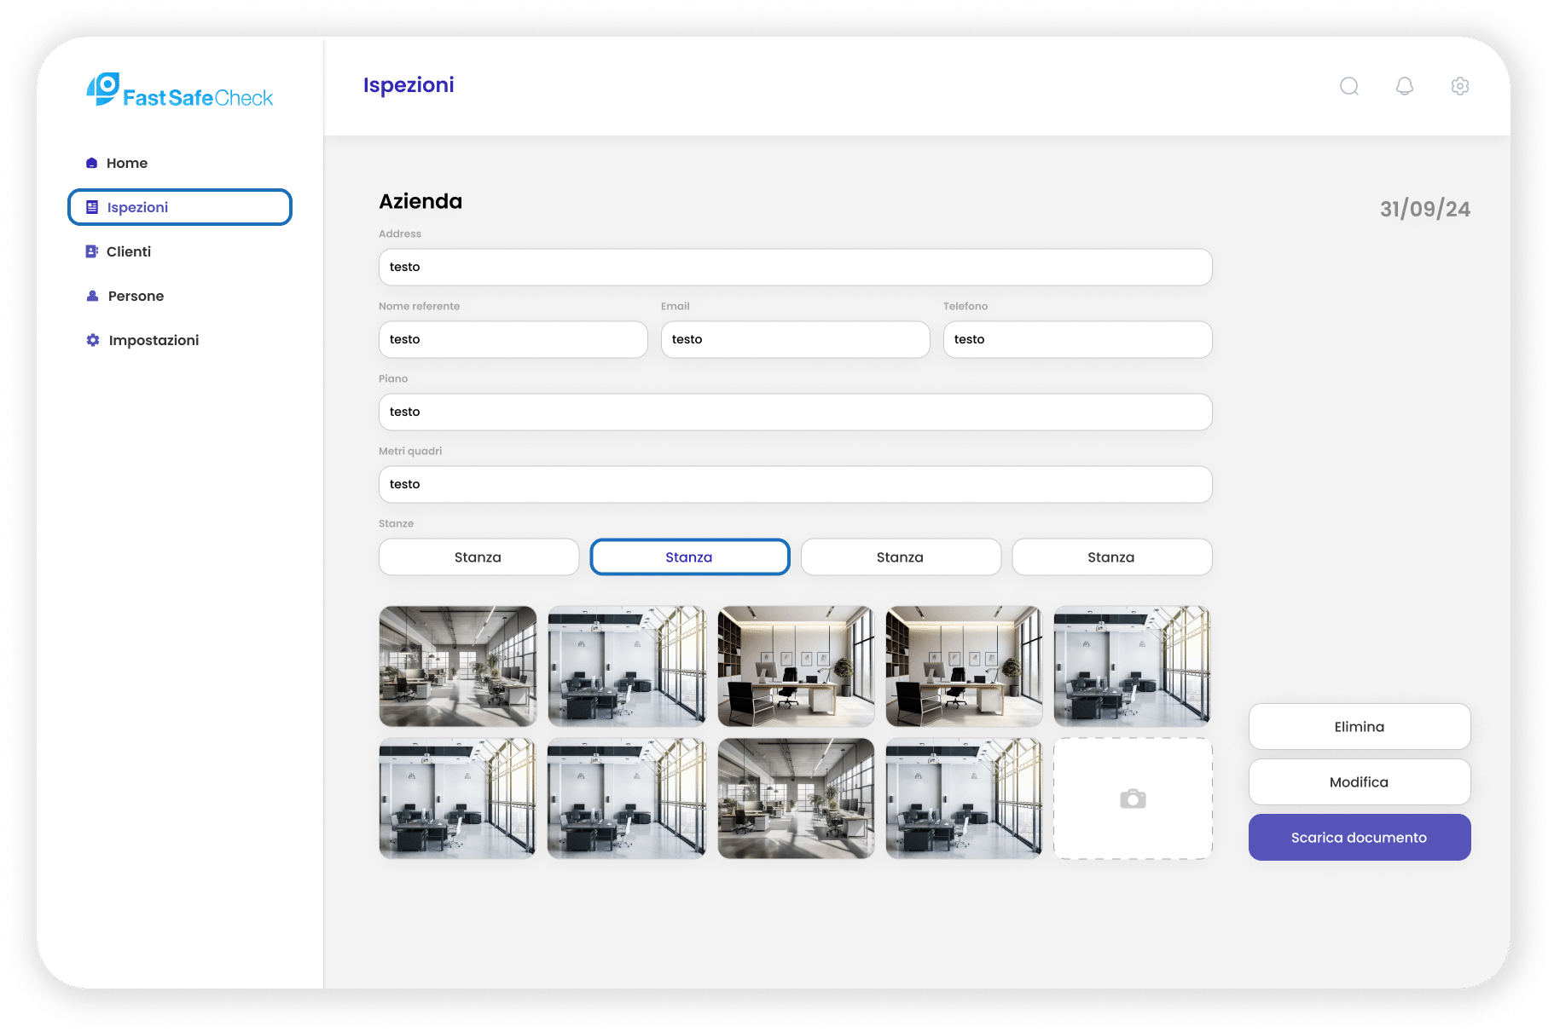Click the Modifica button

click(x=1359, y=781)
